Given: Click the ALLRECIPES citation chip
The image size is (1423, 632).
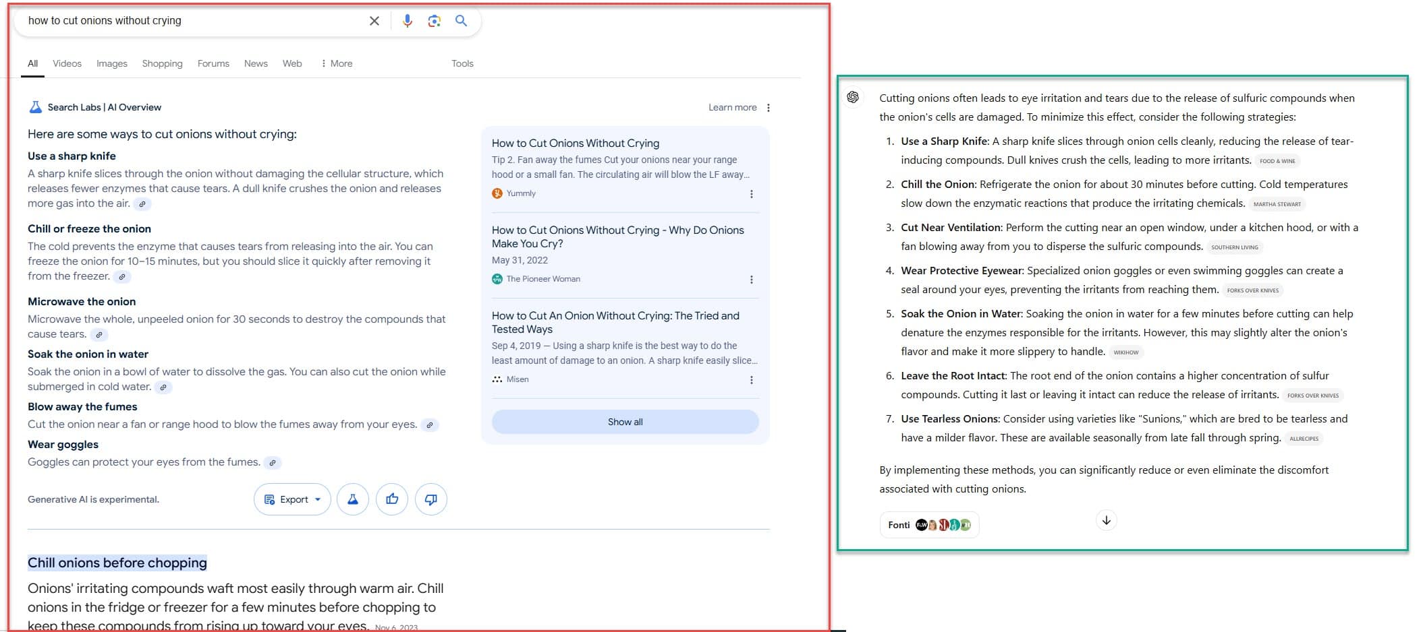Looking at the screenshot, I should pos(1304,439).
